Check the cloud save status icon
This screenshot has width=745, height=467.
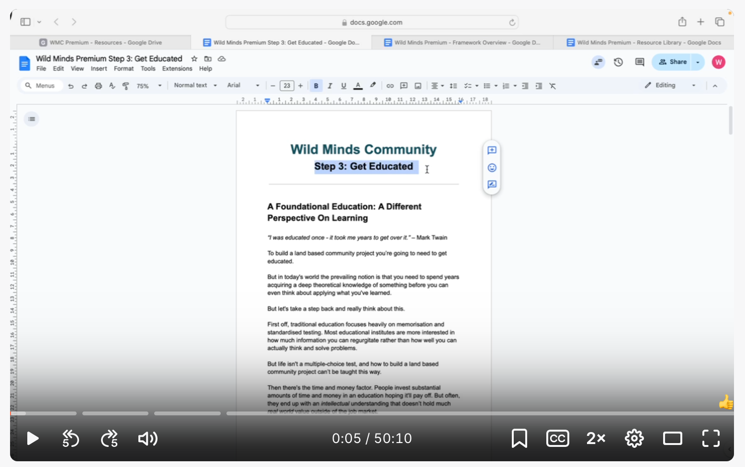click(x=222, y=59)
